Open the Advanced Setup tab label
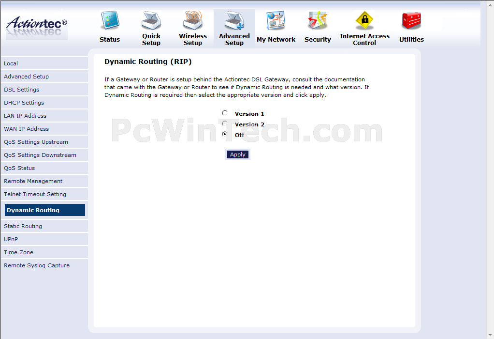The height and width of the screenshot is (339, 494). (234, 39)
